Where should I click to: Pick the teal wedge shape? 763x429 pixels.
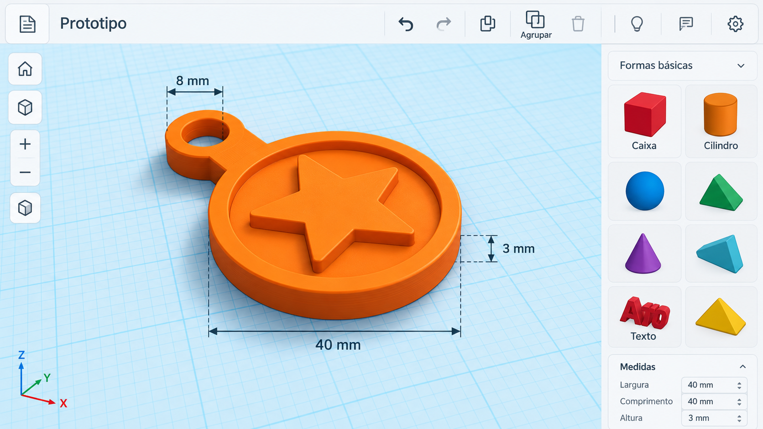(721, 253)
